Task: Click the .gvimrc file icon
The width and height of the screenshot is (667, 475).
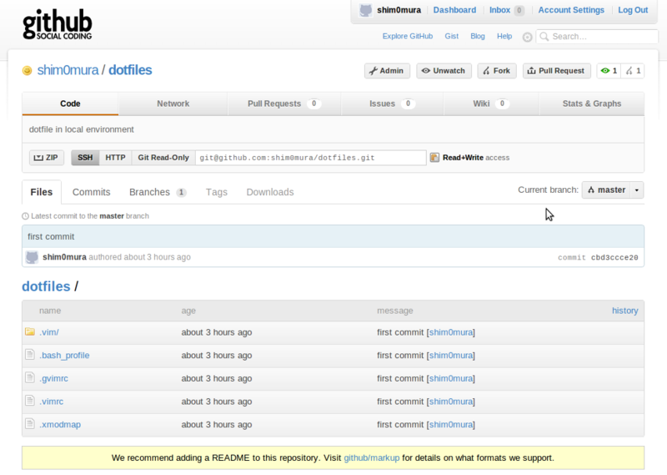Action: coord(30,377)
